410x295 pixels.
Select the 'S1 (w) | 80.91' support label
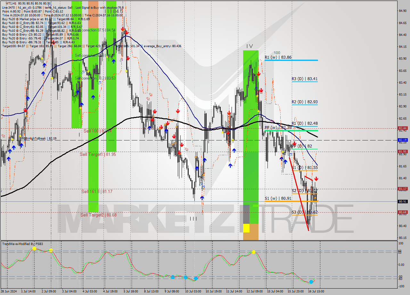coord(278,198)
